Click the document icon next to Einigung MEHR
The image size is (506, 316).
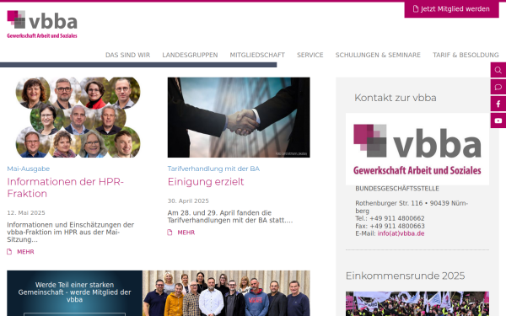tap(170, 233)
